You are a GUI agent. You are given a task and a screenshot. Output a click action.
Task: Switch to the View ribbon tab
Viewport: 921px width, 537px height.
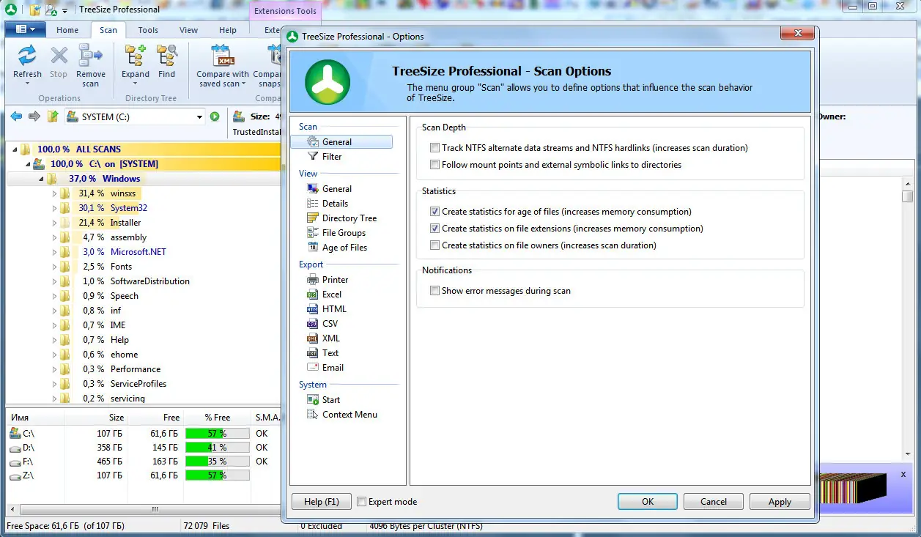(x=189, y=30)
